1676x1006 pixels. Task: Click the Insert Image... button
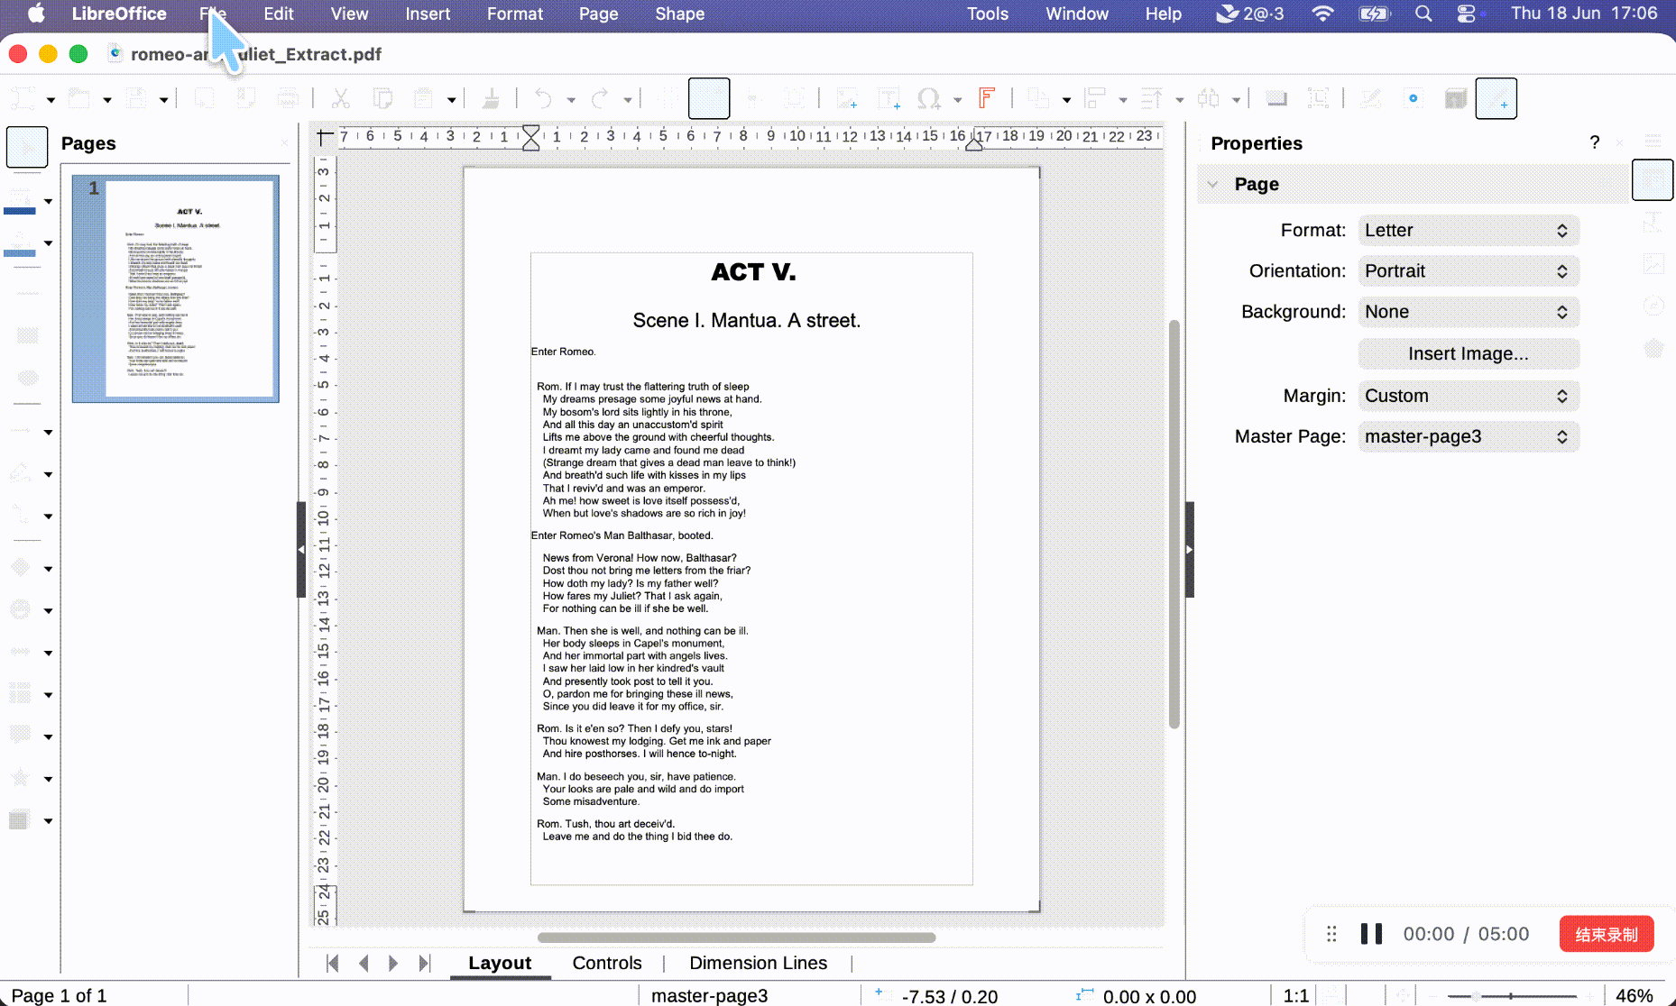pyautogui.click(x=1469, y=353)
